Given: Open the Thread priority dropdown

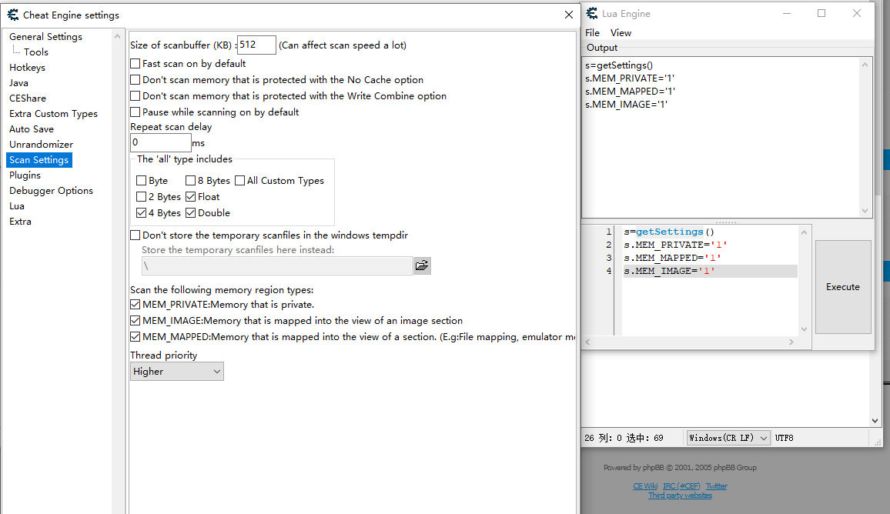Looking at the screenshot, I should pyautogui.click(x=217, y=371).
